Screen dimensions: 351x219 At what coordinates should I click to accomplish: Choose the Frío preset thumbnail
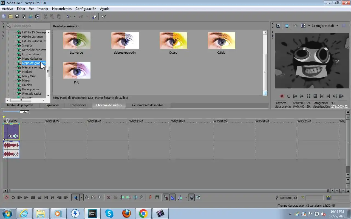point(77,70)
